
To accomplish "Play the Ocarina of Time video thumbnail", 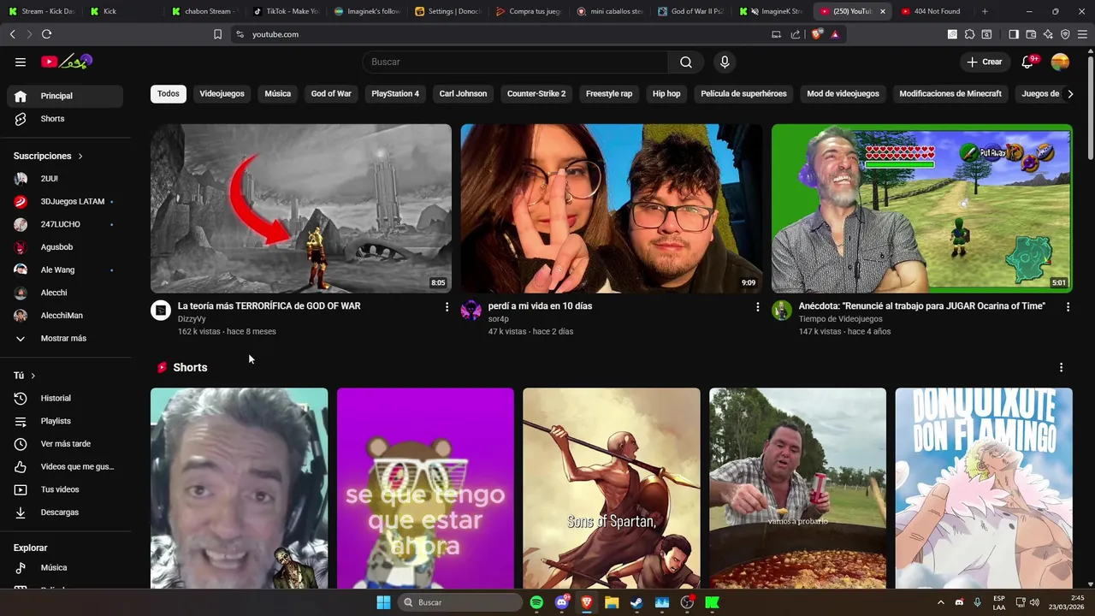I will pyautogui.click(x=922, y=209).
